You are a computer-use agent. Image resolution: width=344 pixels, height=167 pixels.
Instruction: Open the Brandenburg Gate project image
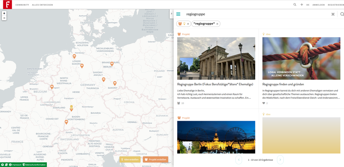point(216,58)
